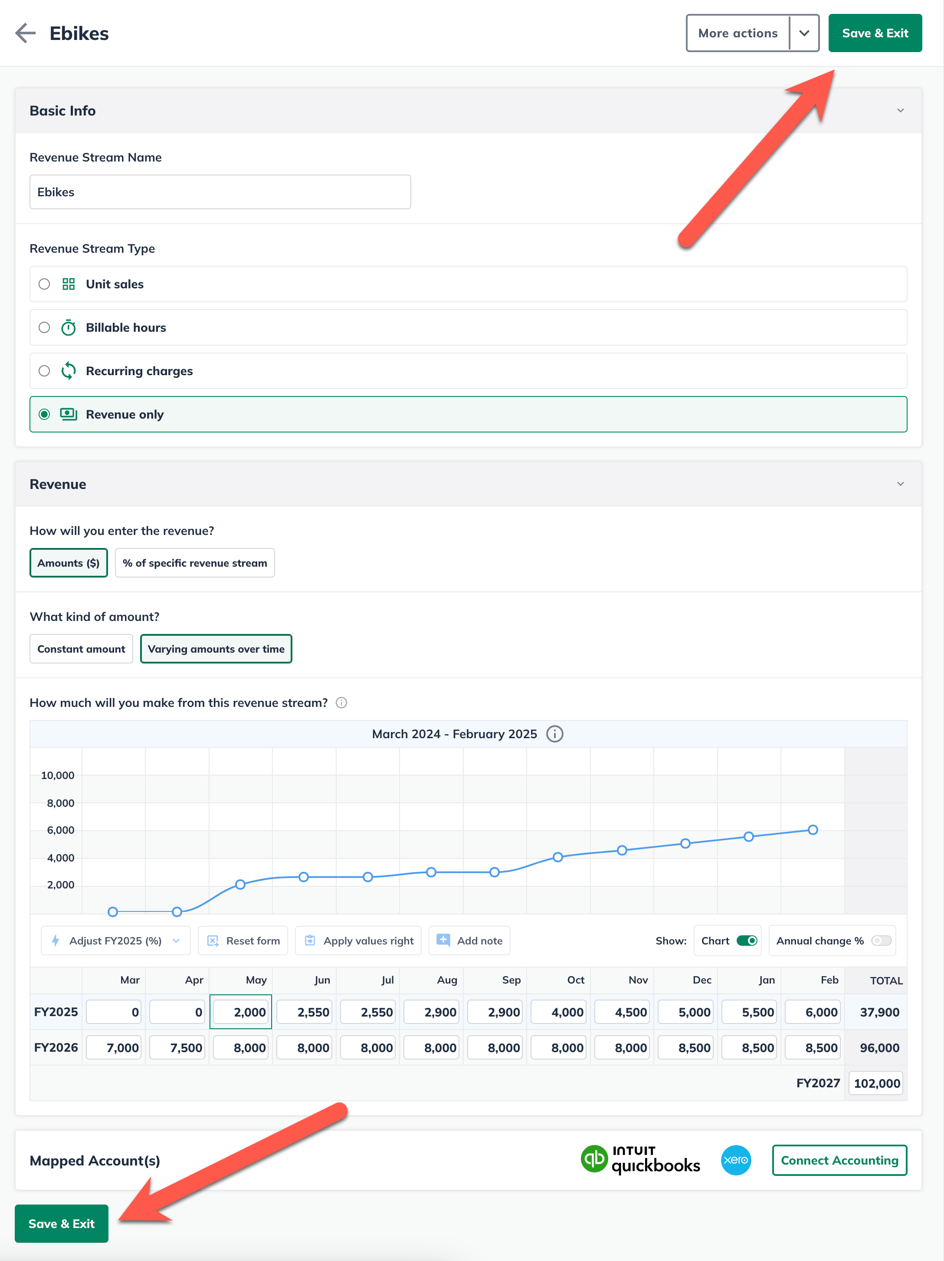
Task: Select Varying amounts over time option
Action: coord(216,649)
